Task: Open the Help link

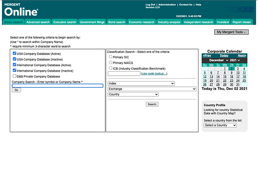Action: pos(198,5)
